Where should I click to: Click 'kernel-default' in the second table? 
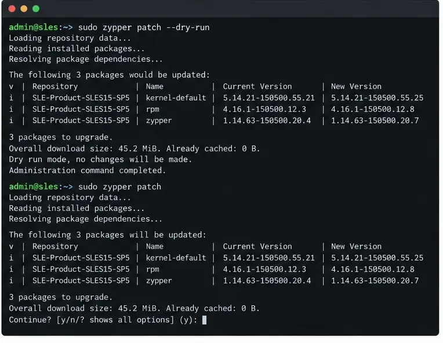click(176, 258)
